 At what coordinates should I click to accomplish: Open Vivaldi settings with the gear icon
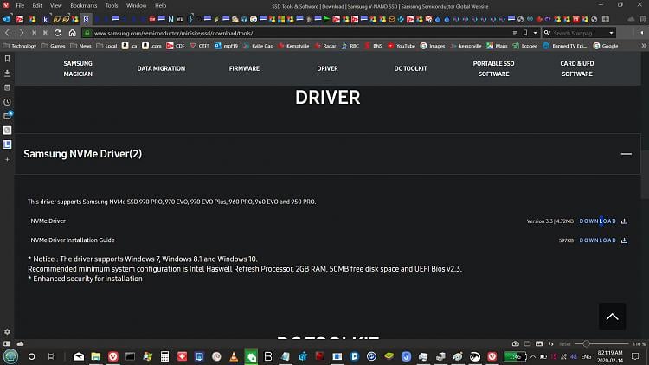tap(7, 332)
